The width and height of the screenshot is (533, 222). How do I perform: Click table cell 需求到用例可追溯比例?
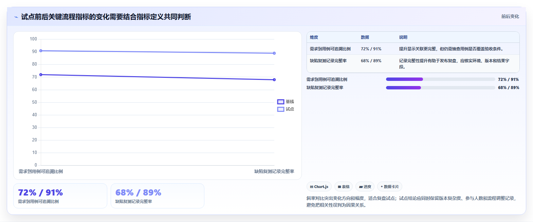330,49
